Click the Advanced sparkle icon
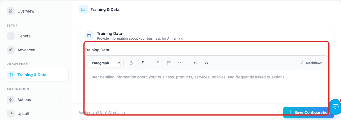341x120 pixels. point(11,50)
